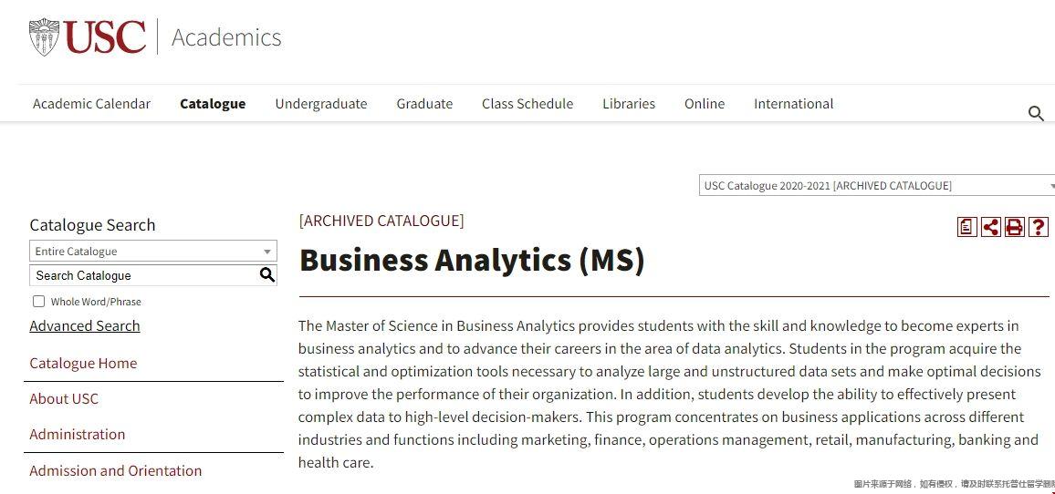Image resolution: width=1055 pixels, height=494 pixels.
Task: Toggle the Whole Word/Phrase checkbox
Action: coord(39,301)
